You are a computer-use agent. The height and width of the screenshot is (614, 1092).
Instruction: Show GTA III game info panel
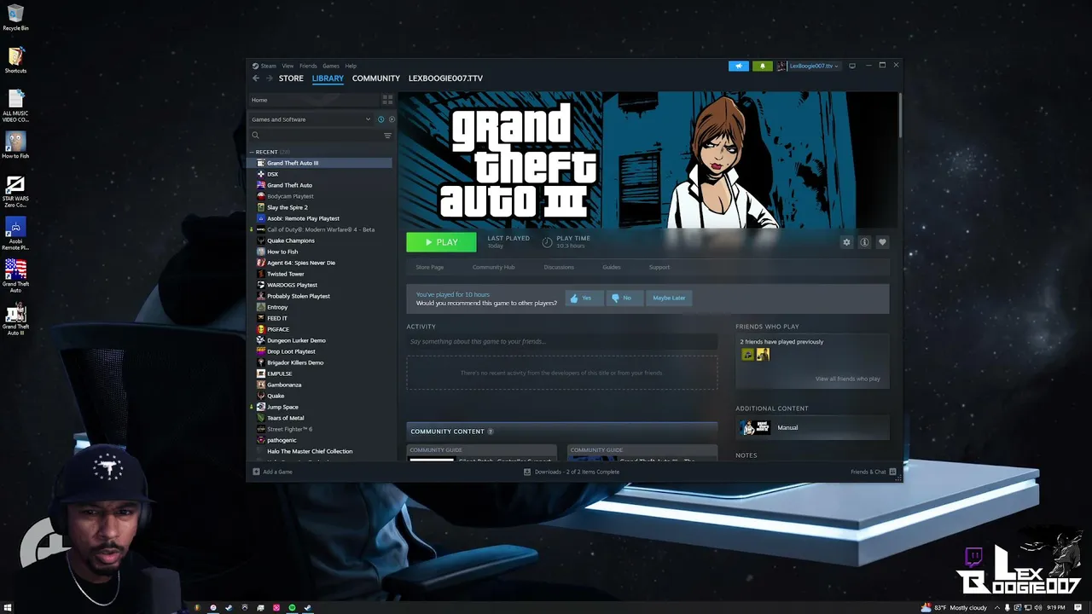864,242
